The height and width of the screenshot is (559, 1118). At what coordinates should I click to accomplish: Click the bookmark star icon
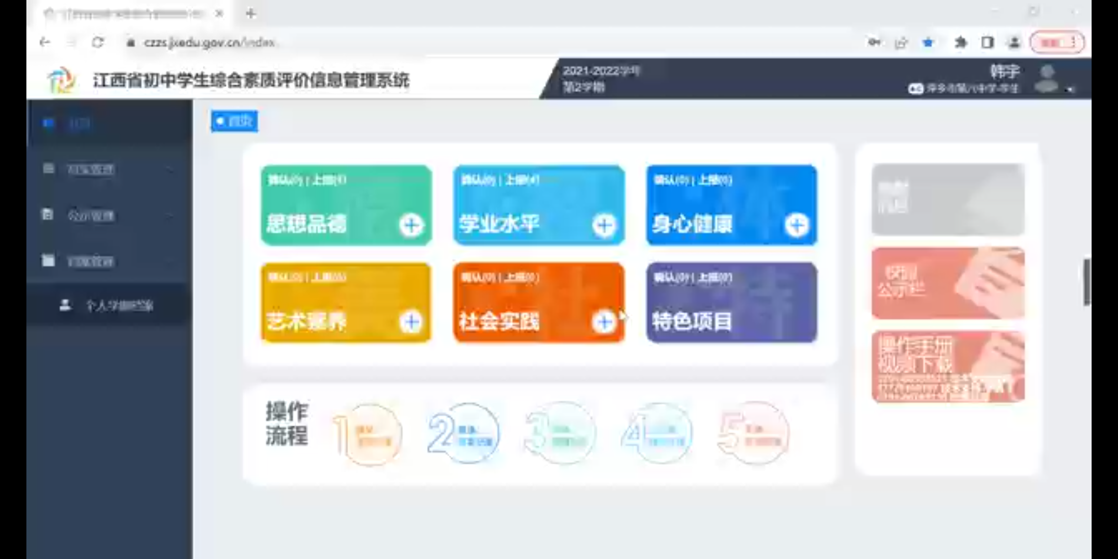point(928,42)
